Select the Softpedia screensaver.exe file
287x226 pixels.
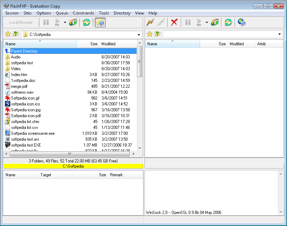pos(70,133)
